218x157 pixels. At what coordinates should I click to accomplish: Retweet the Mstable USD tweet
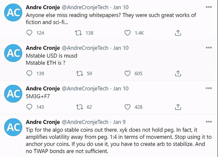pos(79,73)
